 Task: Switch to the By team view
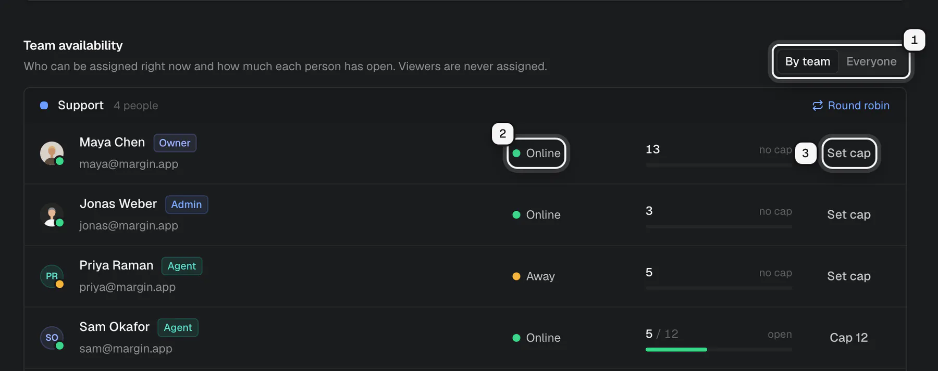click(x=807, y=61)
